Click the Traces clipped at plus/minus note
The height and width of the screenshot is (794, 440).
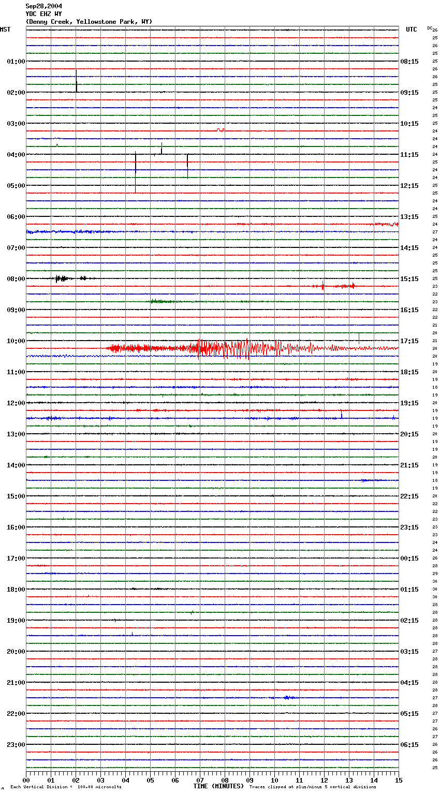point(313,787)
